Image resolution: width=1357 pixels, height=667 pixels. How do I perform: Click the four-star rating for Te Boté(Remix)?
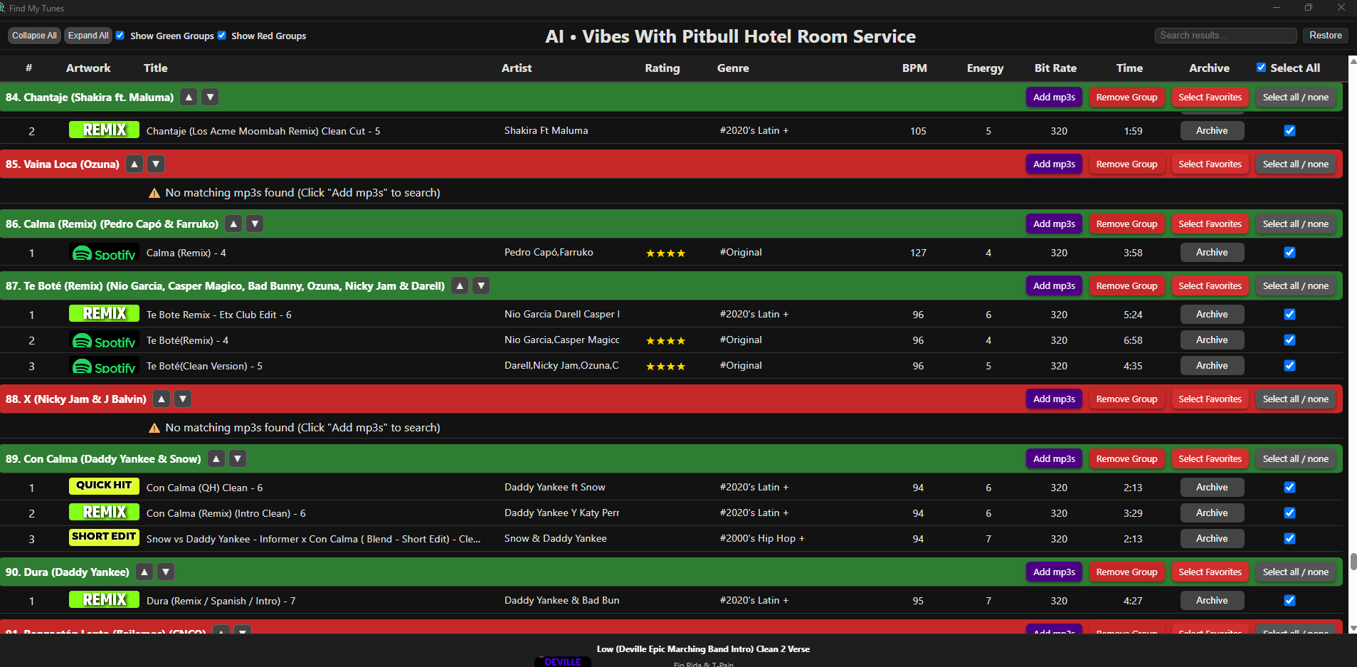point(665,341)
